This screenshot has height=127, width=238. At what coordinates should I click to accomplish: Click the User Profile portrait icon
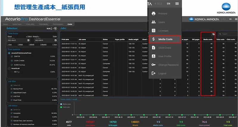(154, 56)
